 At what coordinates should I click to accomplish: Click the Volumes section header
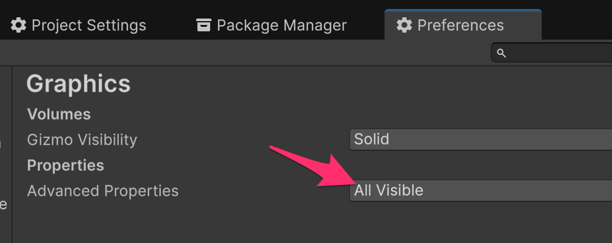pos(59,114)
